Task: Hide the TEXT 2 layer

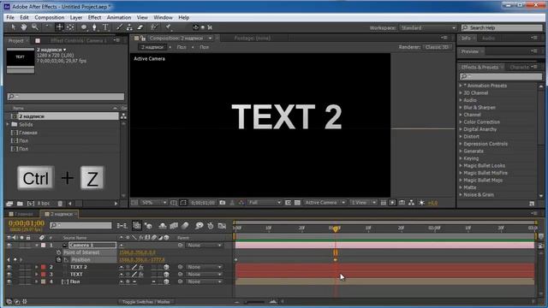Action: click(9, 267)
